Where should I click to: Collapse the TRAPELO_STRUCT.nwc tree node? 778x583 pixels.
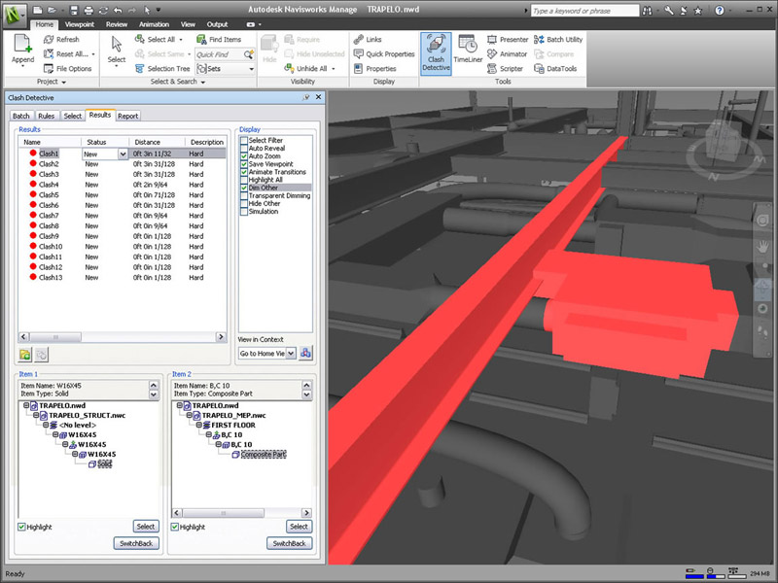(x=35, y=414)
